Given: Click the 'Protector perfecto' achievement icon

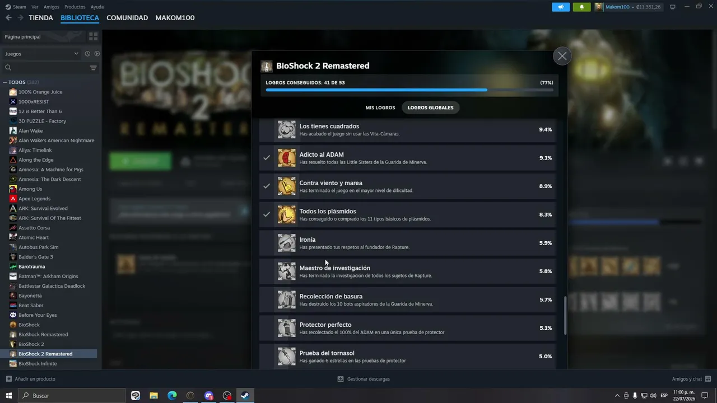Looking at the screenshot, I should point(286,328).
